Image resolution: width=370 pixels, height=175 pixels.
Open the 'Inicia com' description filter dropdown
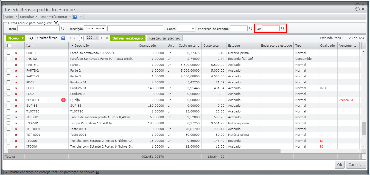(95, 28)
